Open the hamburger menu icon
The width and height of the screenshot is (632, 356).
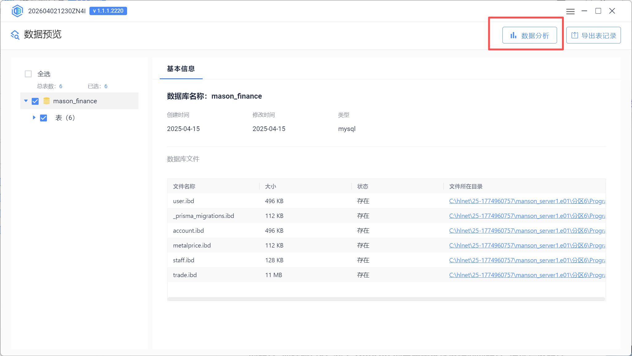(570, 11)
